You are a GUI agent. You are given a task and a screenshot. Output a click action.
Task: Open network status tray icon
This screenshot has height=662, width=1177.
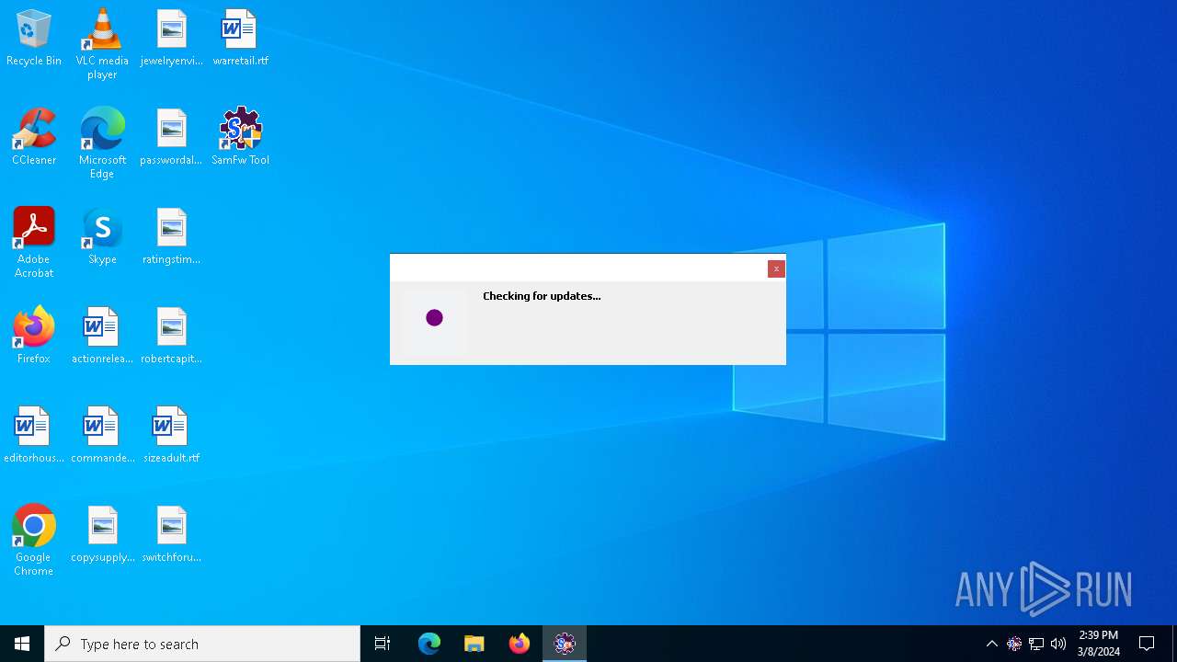point(1036,644)
